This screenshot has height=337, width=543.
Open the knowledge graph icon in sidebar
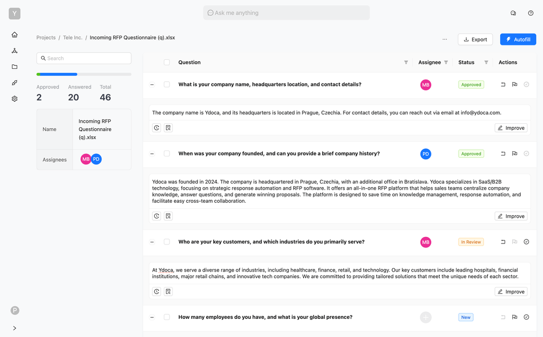[15, 51]
